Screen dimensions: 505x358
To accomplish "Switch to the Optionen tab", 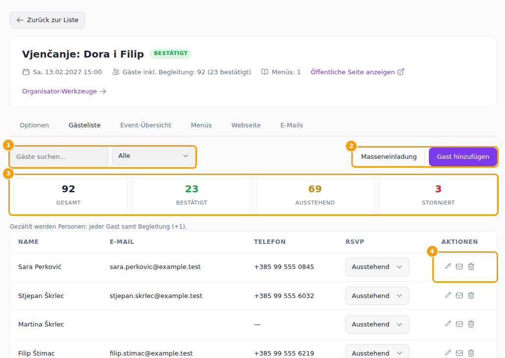I will [x=34, y=125].
